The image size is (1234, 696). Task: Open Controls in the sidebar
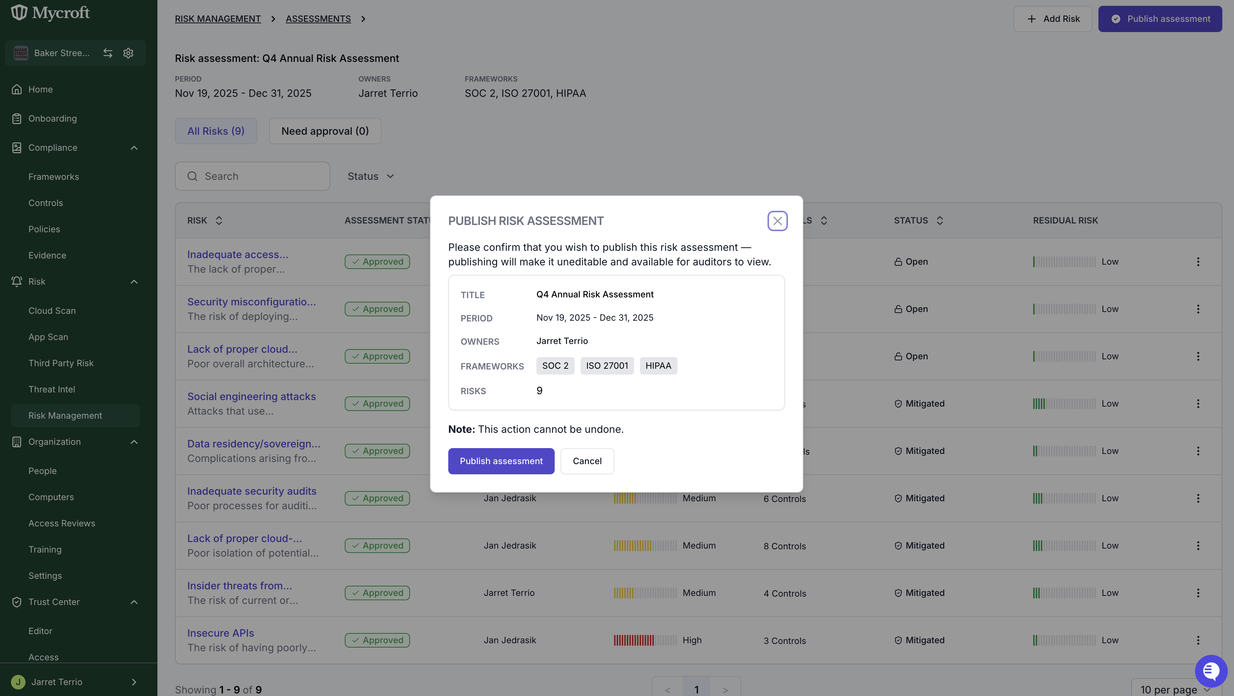pyautogui.click(x=46, y=203)
